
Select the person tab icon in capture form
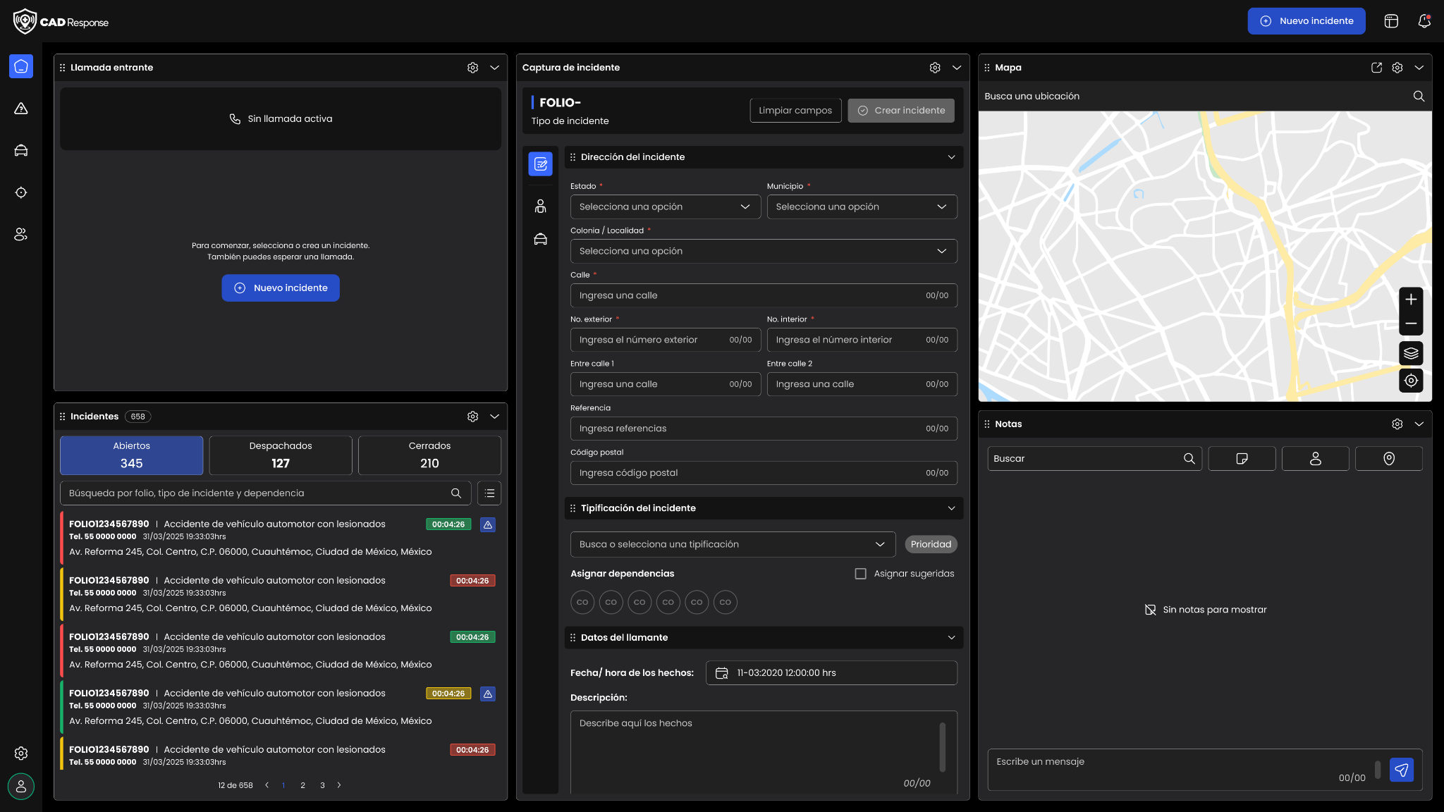541,206
